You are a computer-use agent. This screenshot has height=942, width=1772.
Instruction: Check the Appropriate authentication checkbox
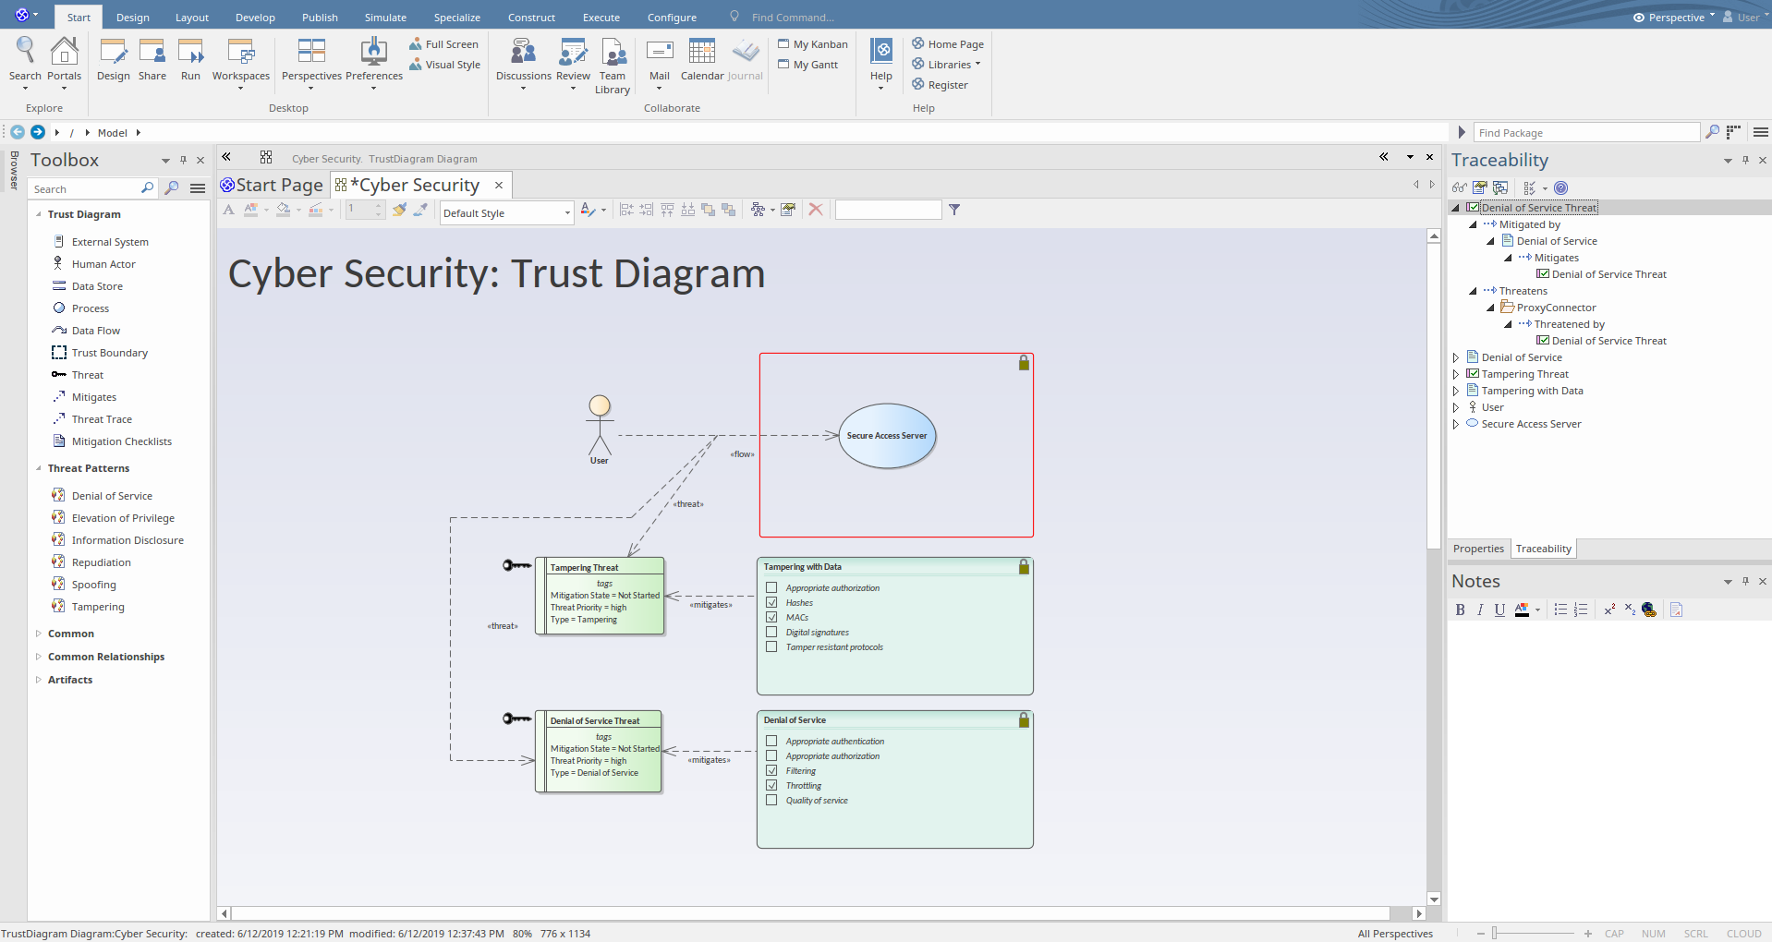pyautogui.click(x=771, y=742)
